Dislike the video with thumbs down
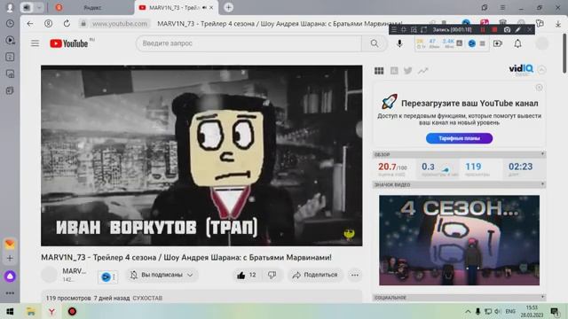 coord(272,275)
